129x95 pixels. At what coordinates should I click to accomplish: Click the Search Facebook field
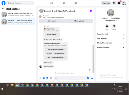tap(20, 3)
